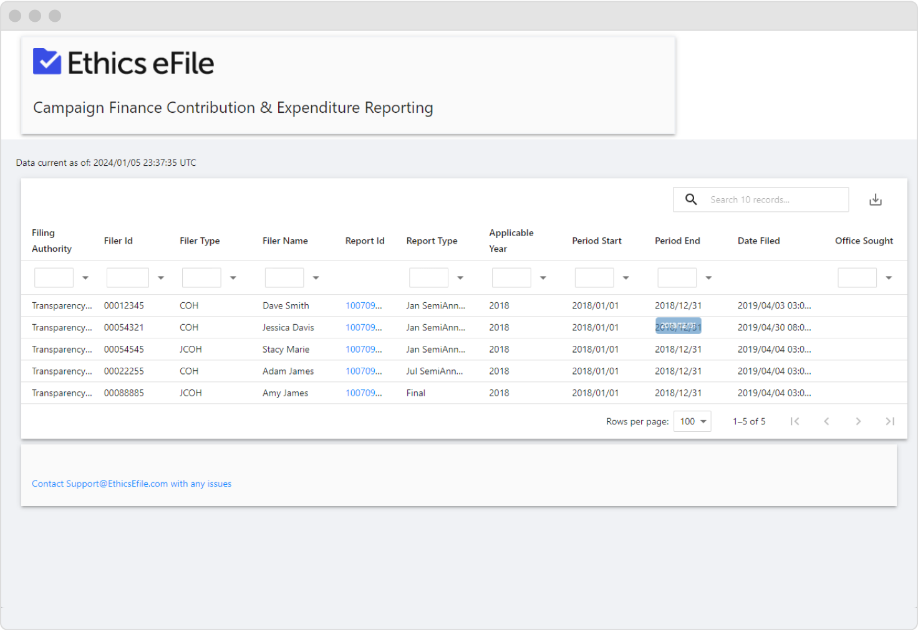Open the Filer Type filter dropdown
The height and width of the screenshot is (630, 918).
pyautogui.click(x=233, y=277)
